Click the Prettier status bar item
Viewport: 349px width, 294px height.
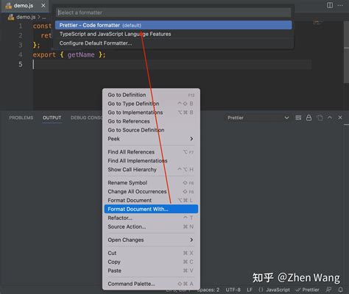pos(307,290)
